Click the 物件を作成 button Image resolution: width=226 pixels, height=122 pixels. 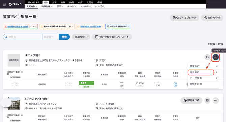coord(212,18)
